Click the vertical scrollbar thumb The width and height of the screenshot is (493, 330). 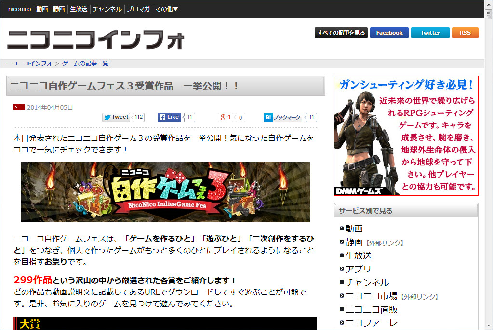click(x=488, y=14)
